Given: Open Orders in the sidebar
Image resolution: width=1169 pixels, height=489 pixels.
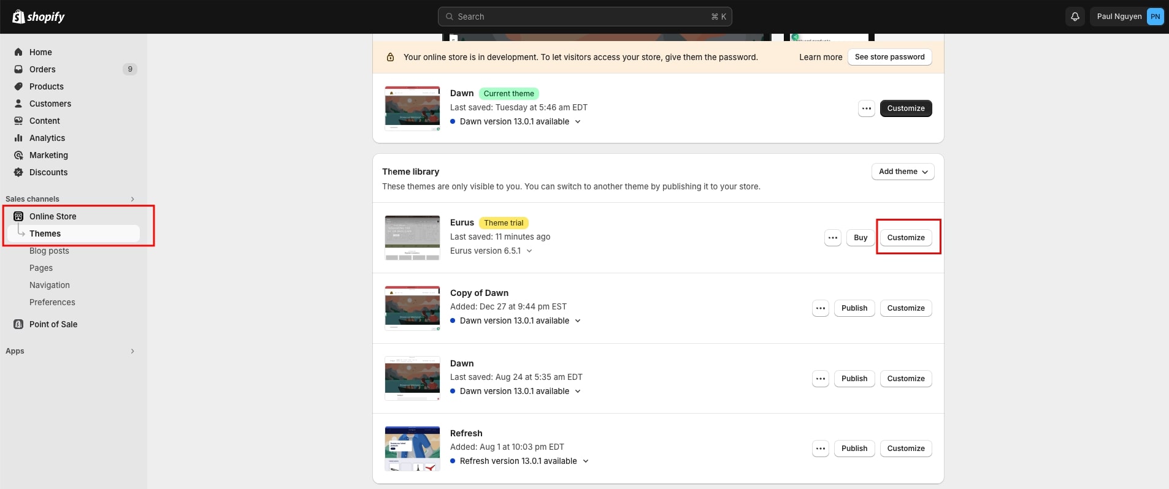Looking at the screenshot, I should tap(42, 69).
